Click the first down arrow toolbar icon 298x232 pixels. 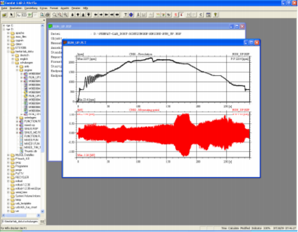(72, 15)
